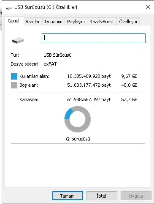Image resolution: width=154 pixels, height=204 pixels.
Task: Click the donut chart for G: drive usage
Action: pyautogui.click(x=78, y=119)
